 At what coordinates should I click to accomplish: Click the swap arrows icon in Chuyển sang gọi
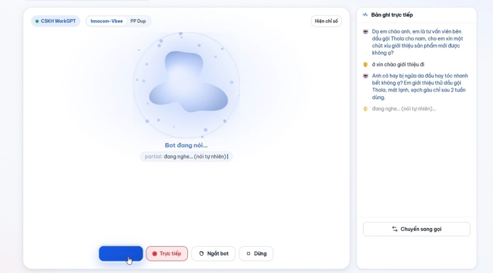(394, 229)
